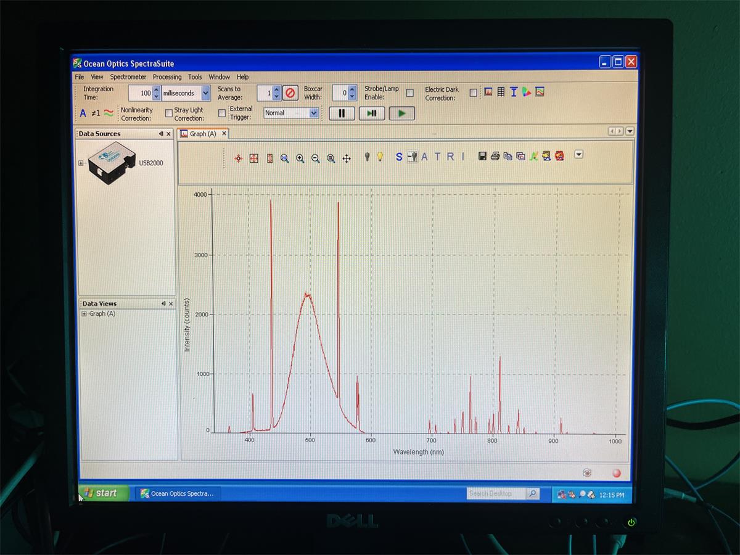This screenshot has height=555, width=740.
Task: Click the yellow convert spectrum icon
Action: click(x=546, y=156)
